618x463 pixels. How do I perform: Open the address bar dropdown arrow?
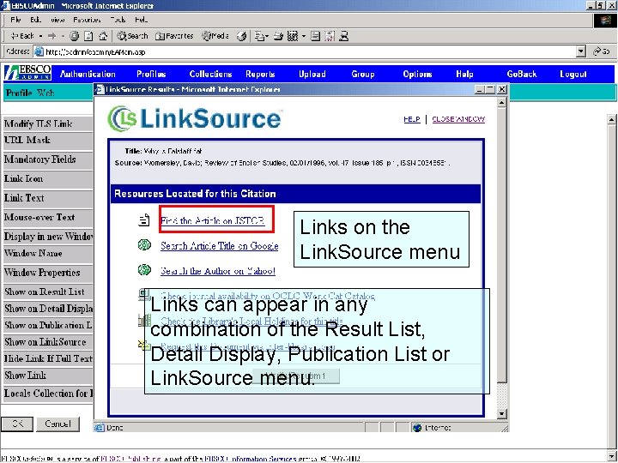tap(580, 51)
